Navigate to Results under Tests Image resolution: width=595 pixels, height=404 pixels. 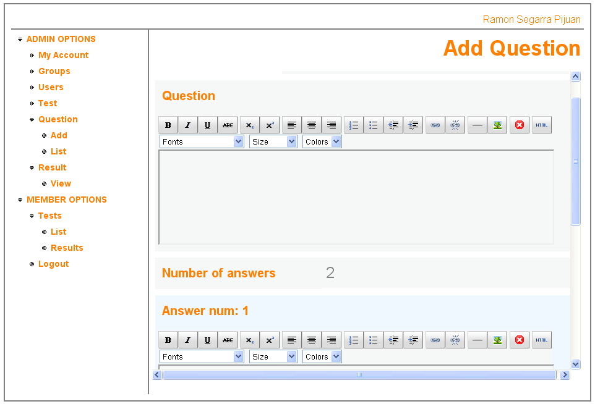point(67,247)
